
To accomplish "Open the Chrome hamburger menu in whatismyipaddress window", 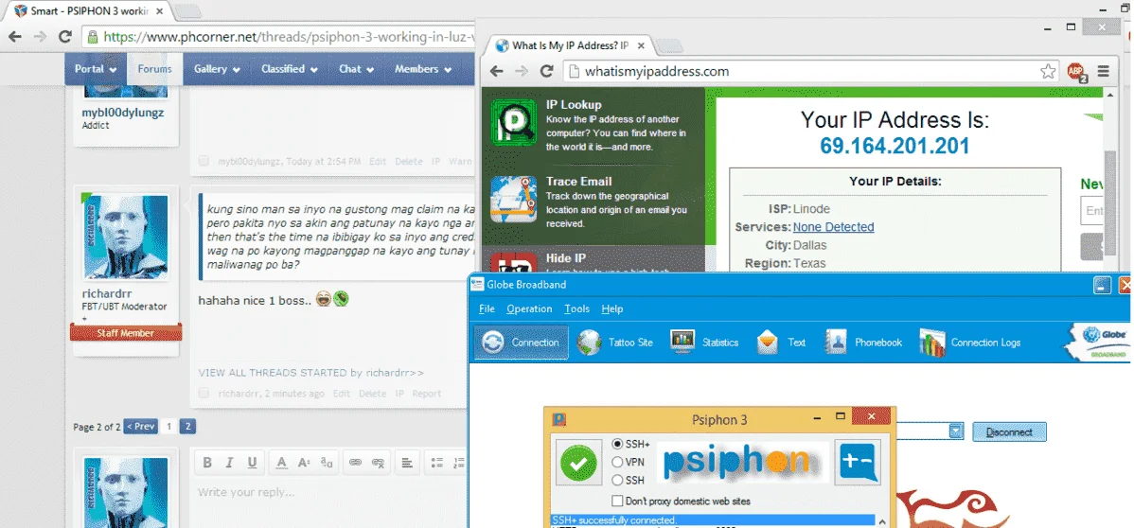I will tap(1103, 71).
